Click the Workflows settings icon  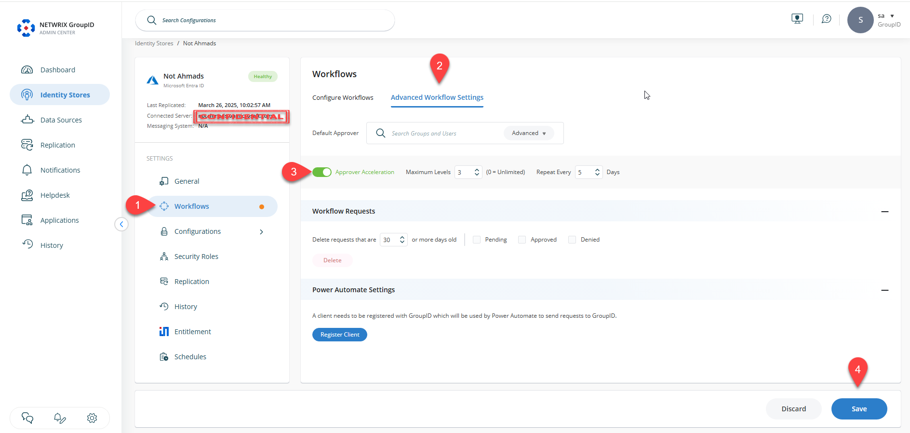pyautogui.click(x=164, y=206)
